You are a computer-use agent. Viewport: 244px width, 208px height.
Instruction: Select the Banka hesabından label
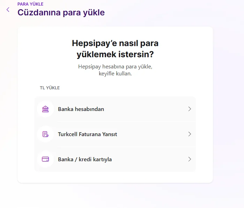pyautogui.click(x=81, y=109)
